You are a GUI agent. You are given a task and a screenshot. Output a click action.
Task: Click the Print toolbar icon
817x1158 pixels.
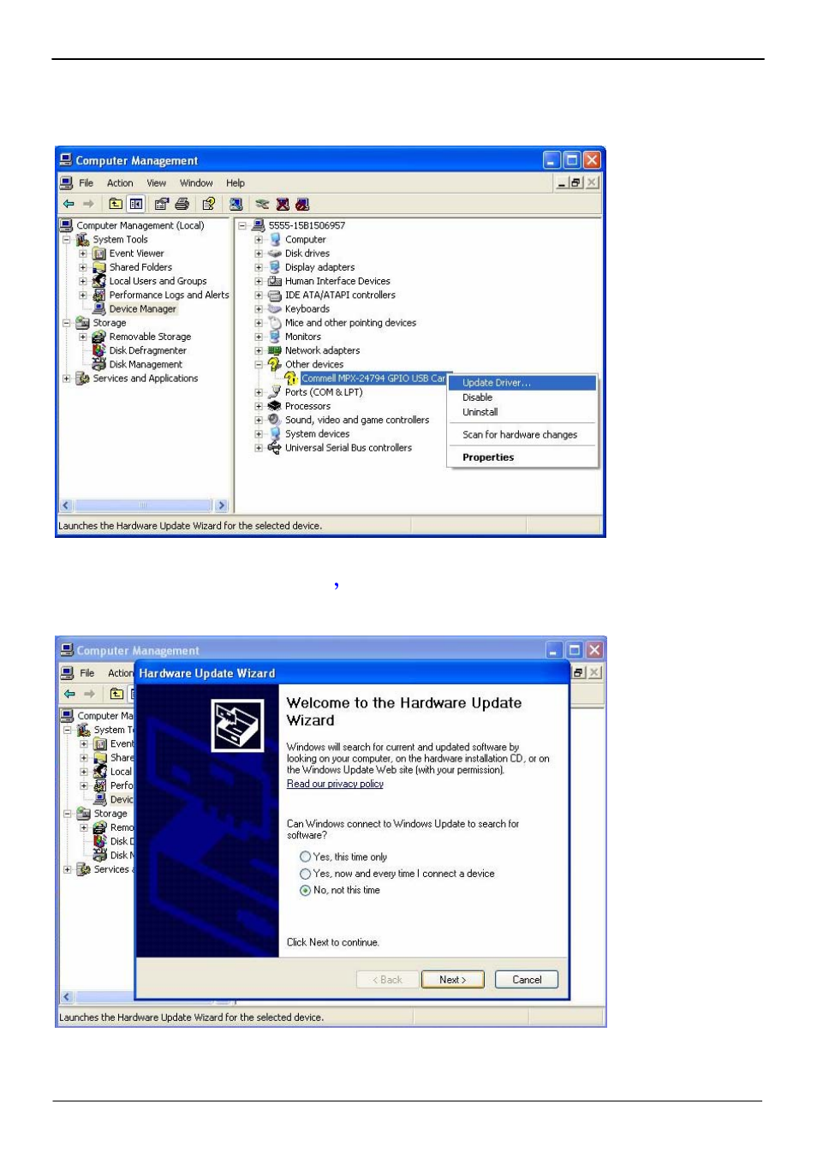click(x=182, y=204)
